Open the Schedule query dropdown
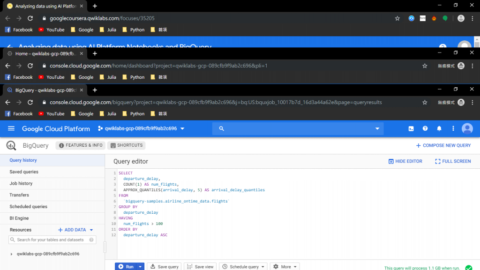480x270 pixels. pos(243,267)
